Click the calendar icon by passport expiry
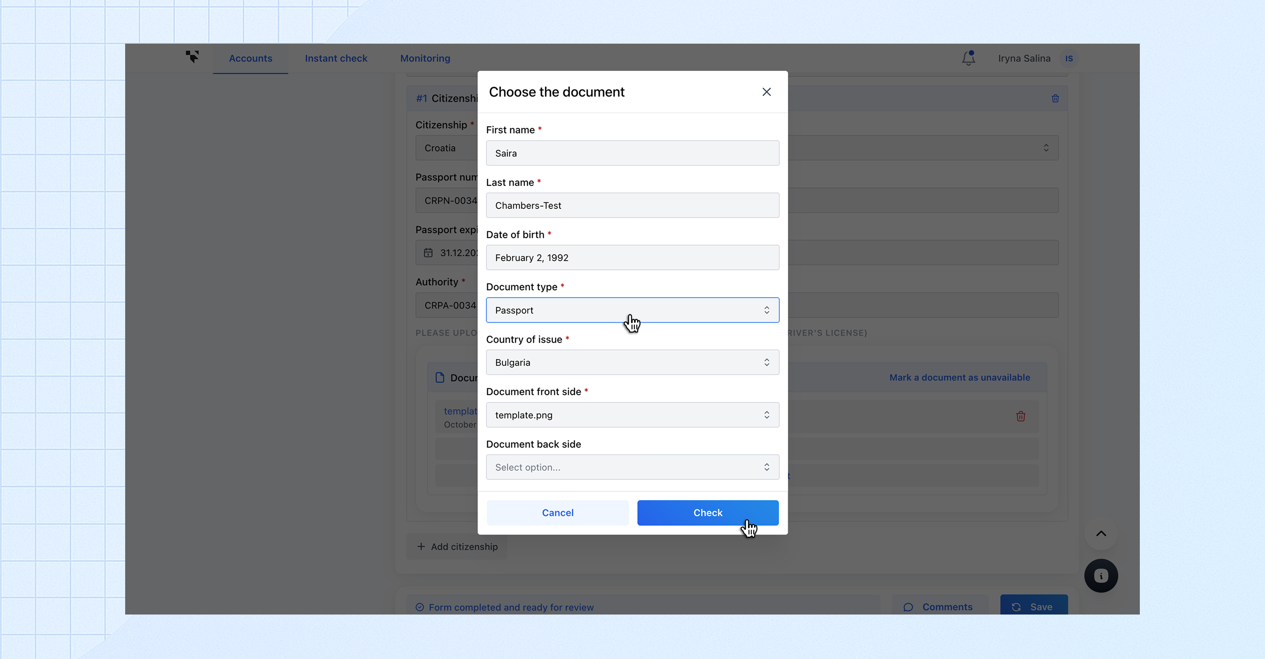1265x659 pixels. coord(428,253)
